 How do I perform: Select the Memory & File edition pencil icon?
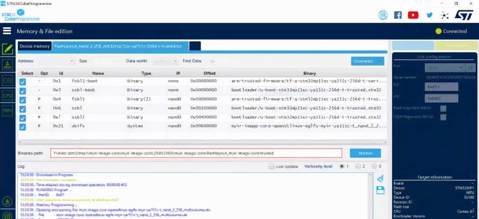coord(7,49)
